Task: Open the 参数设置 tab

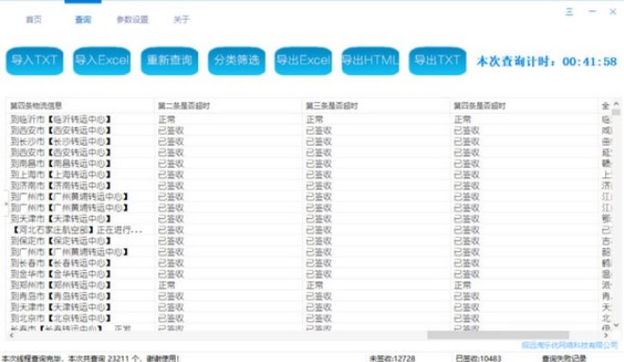Action: coord(133,20)
